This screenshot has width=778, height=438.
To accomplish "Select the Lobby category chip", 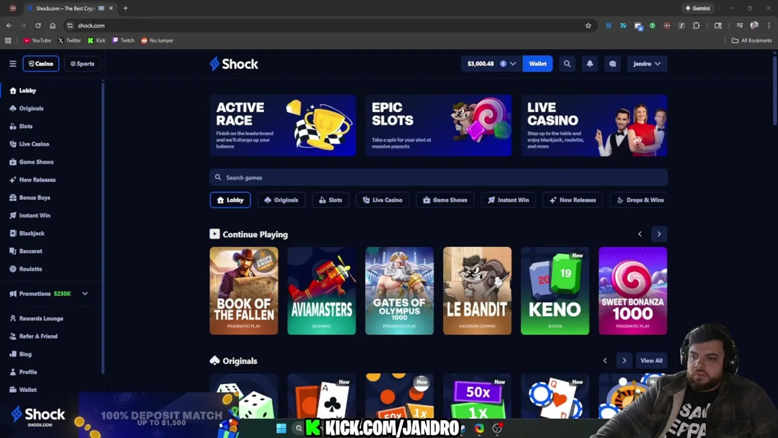I will pos(230,200).
